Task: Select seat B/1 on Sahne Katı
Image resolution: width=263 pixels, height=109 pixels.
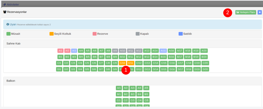Action: [60, 57]
